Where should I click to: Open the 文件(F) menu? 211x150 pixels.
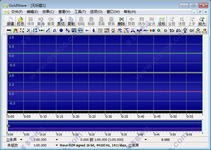click(16, 12)
